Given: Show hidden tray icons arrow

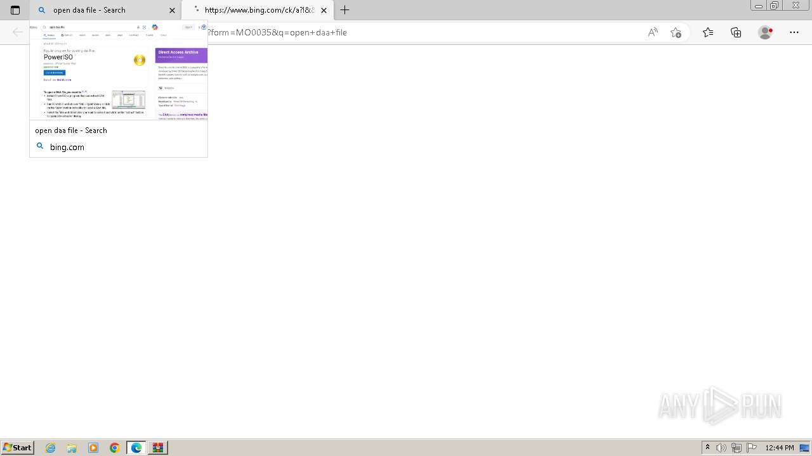Looking at the screenshot, I should coord(707,448).
